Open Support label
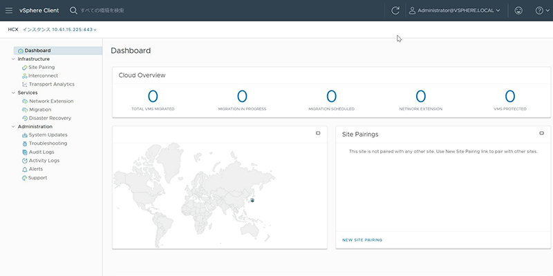Screen dimensions: 553x276 (38, 178)
